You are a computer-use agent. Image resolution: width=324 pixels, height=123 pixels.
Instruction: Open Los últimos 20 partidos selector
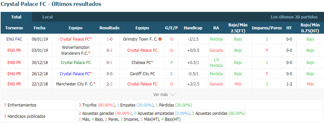click(x=294, y=17)
